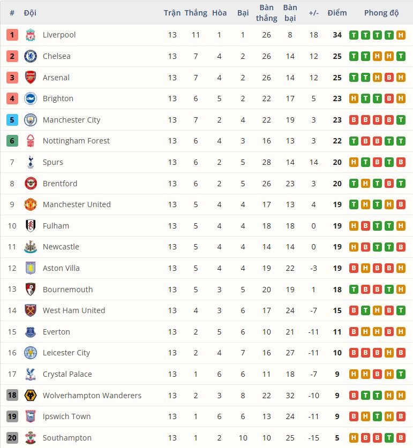Screen dimensions: 413x448
Task: Click the Chelsea club crest
Action: click(x=31, y=56)
